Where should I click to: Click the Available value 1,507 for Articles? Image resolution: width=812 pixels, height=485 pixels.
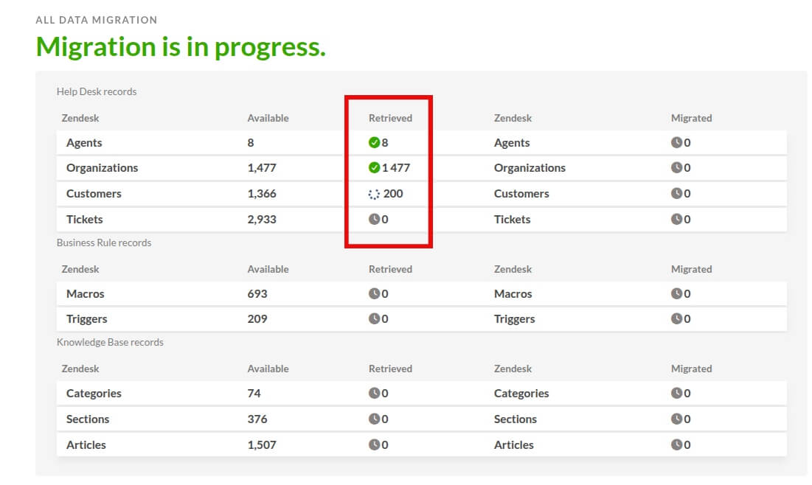262,444
